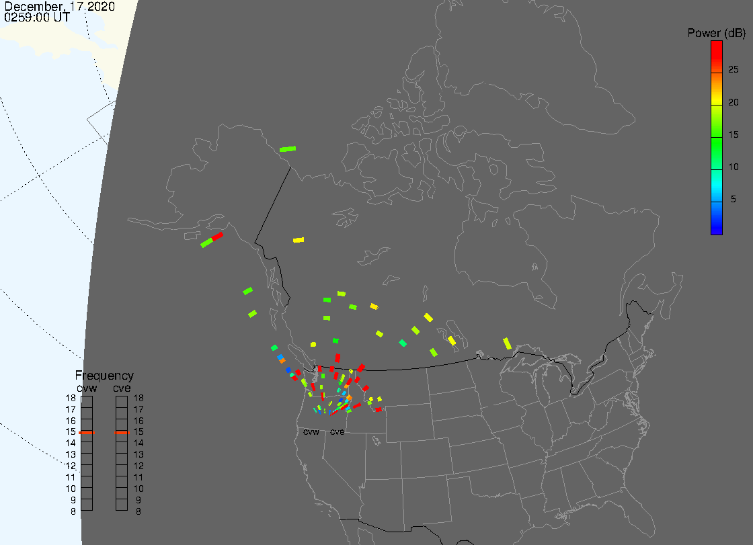
Task: Click the yellow scatter bar in Yukon
Action: (299, 240)
